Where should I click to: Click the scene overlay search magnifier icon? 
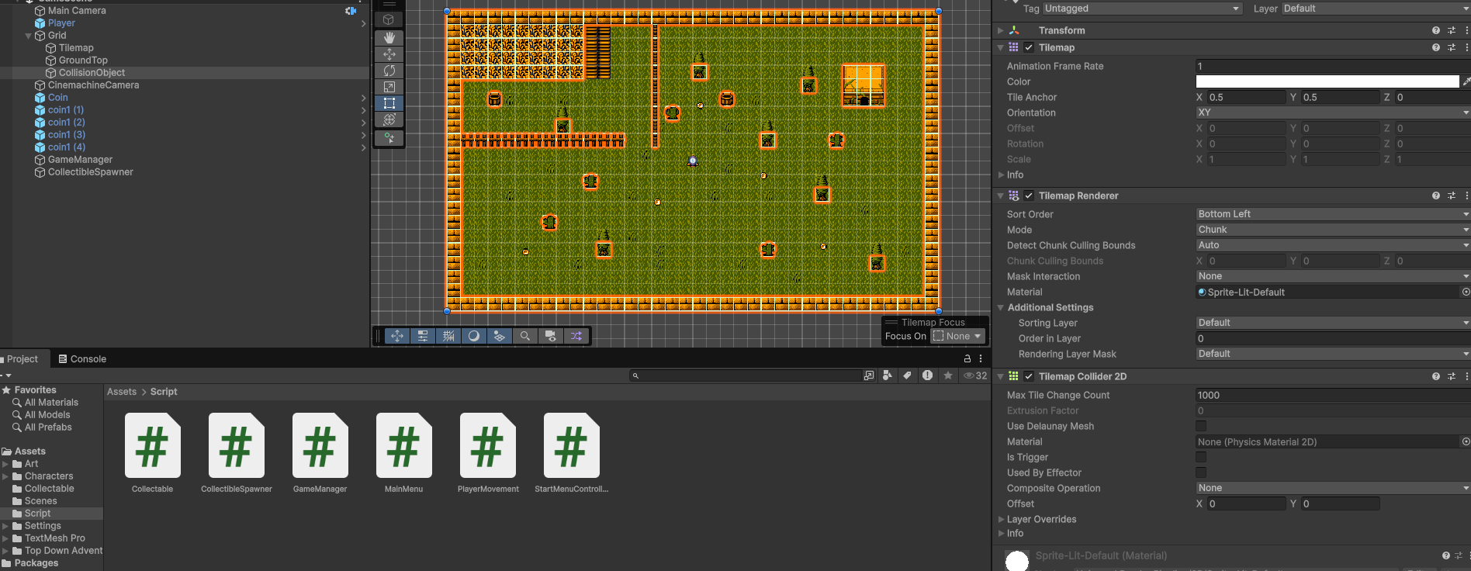(x=525, y=336)
